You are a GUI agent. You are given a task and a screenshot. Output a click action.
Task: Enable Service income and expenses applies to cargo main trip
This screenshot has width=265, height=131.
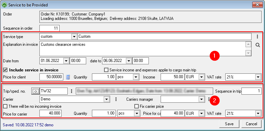(106, 70)
